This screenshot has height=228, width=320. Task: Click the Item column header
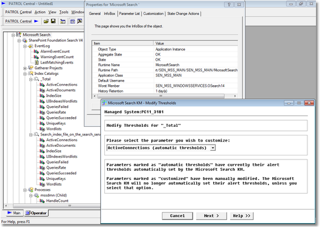123,43
